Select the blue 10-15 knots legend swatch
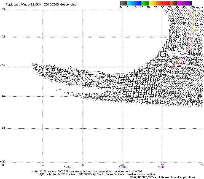This screenshot has height=179, width=204. (x=138, y=3)
